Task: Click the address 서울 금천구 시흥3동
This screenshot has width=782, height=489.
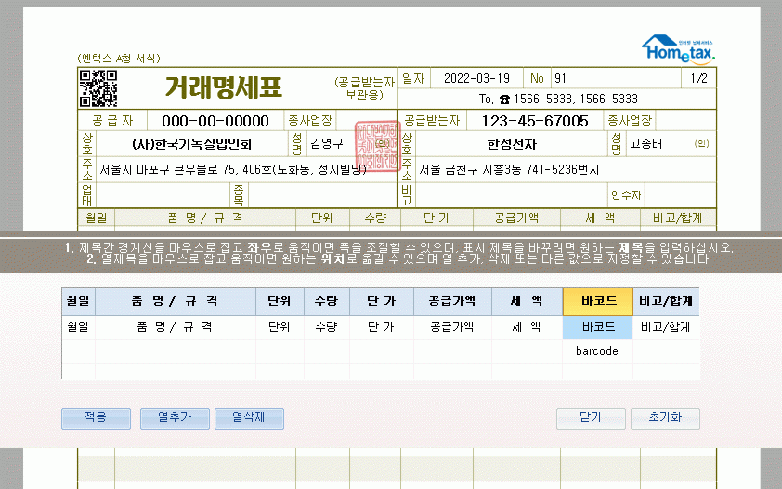Action: 509,169
